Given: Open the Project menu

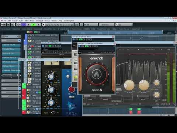Looking at the screenshot, I should click(x=15, y=21).
